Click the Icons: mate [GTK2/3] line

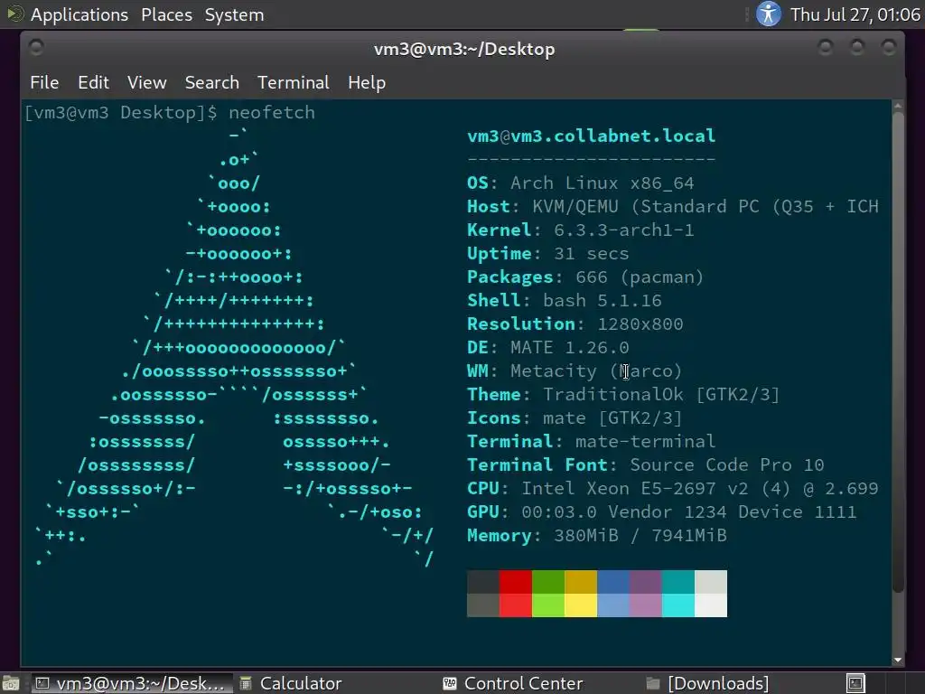point(575,417)
